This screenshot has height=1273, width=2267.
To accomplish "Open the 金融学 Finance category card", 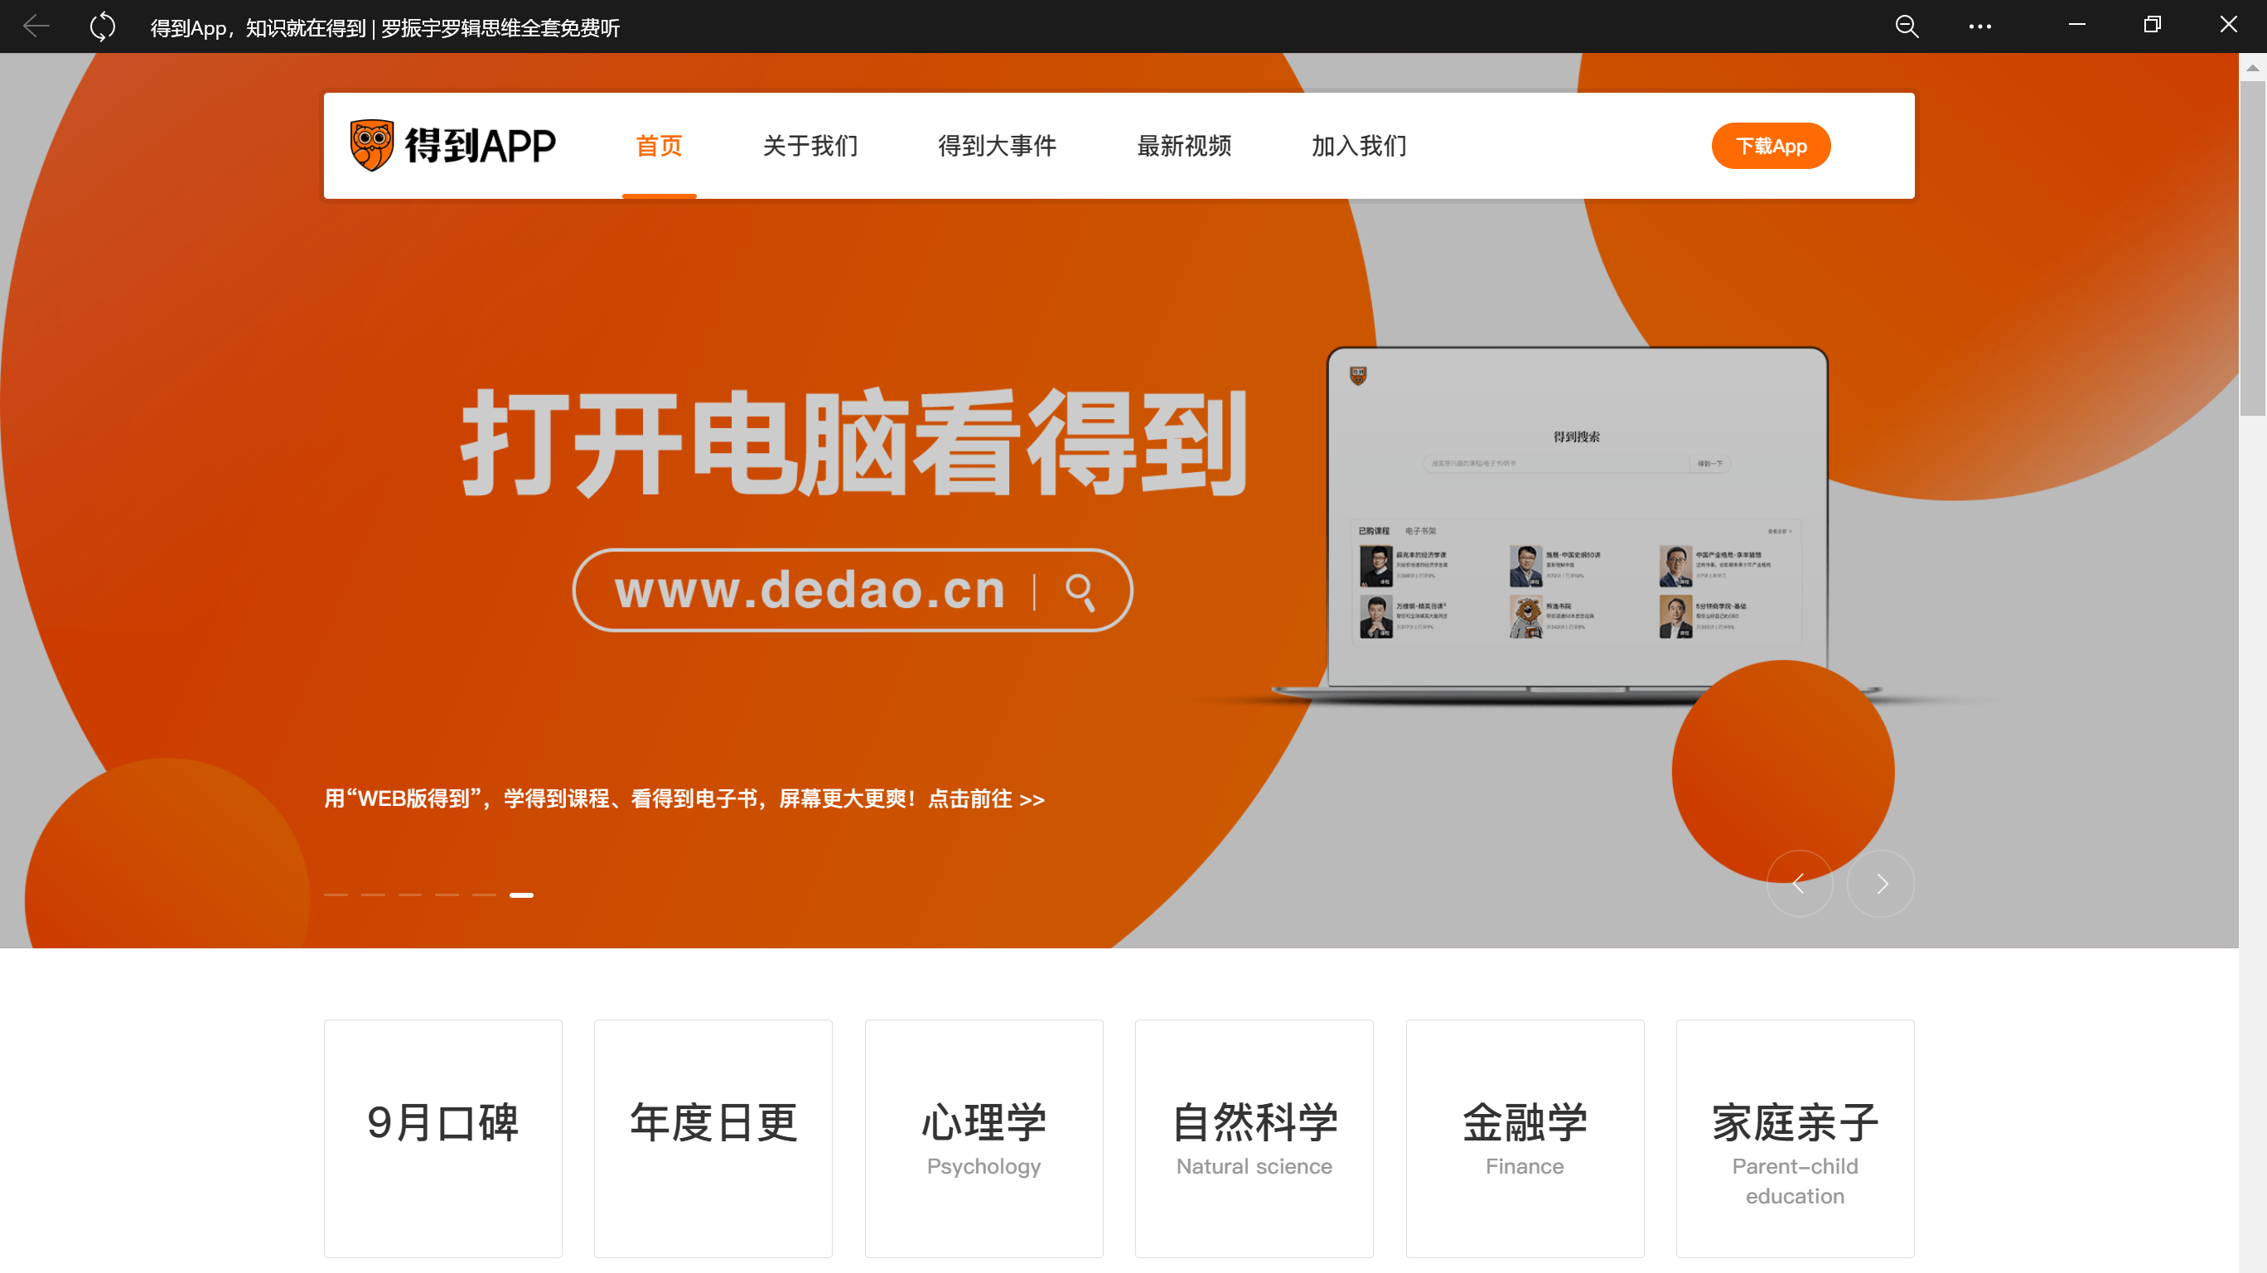I will [x=1525, y=1138].
